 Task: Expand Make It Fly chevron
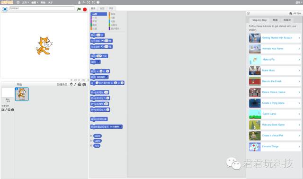pyautogui.click(x=299, y=60)
